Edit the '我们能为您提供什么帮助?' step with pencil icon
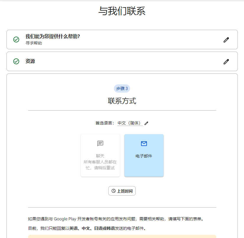The height and width of the screenshot is (238, 244). [226, 40]
